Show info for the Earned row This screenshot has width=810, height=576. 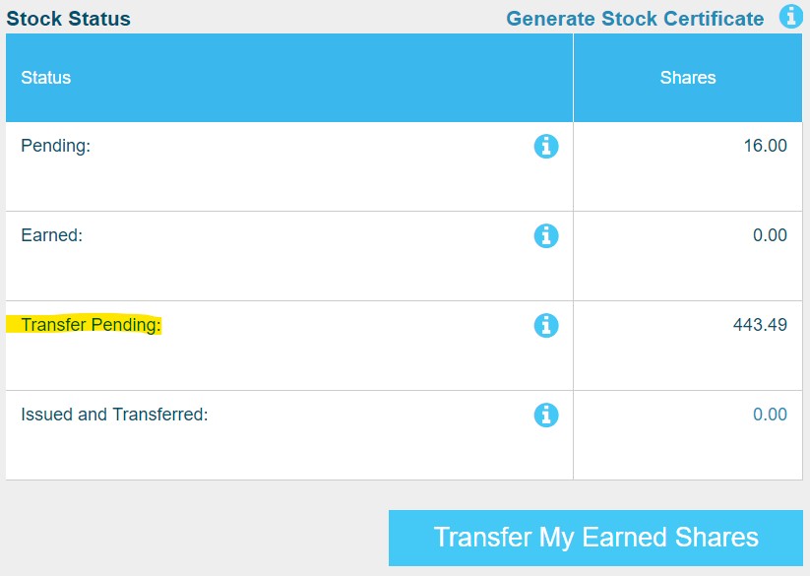tap(546, 236)
